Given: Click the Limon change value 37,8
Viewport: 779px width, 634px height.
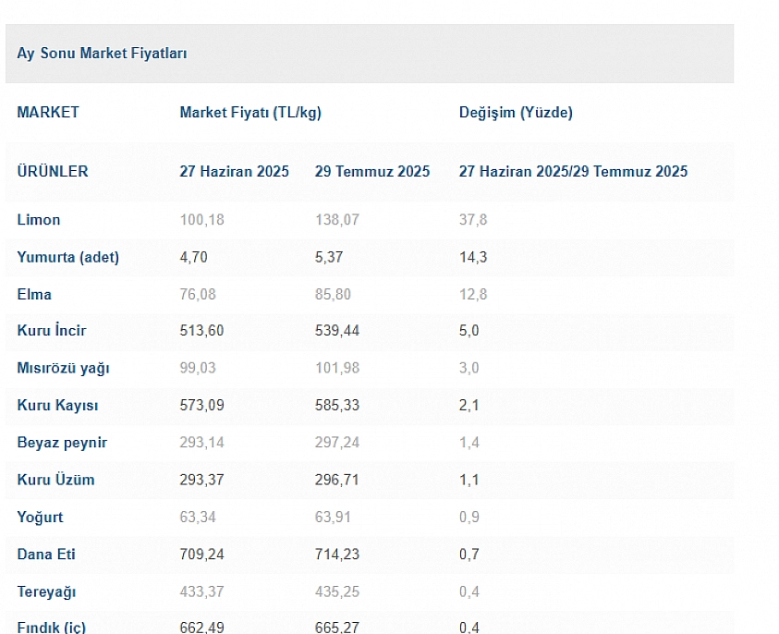Looking at the screenshot, I should coord(473,220).
